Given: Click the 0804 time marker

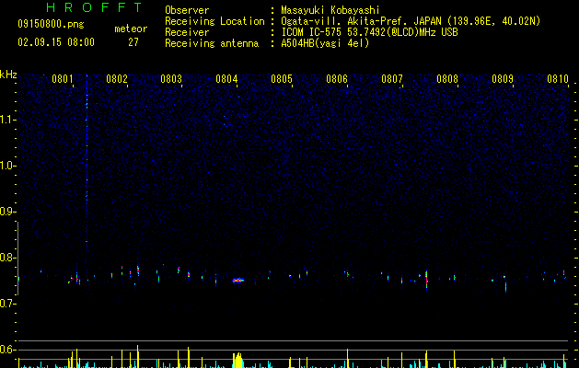Looking at the screenshot, I should 226,79.
